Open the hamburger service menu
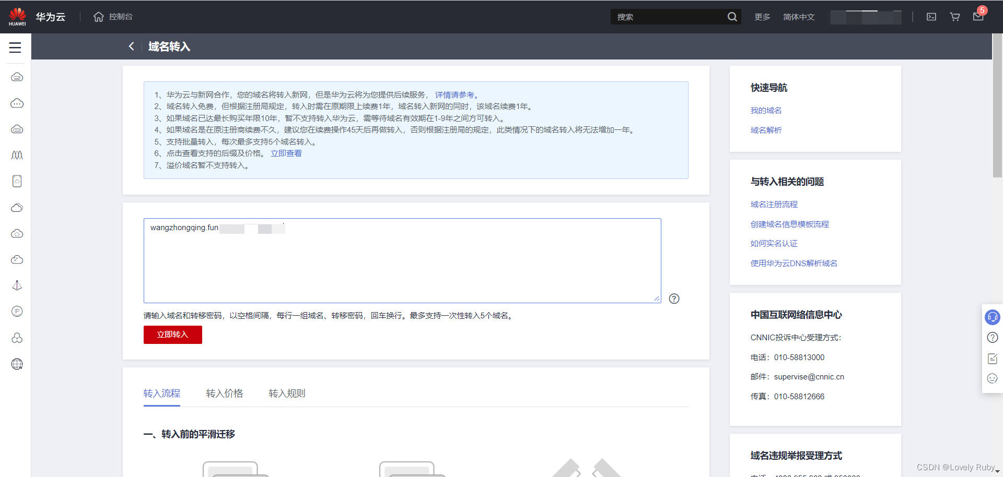The height and width of the screenshot is (477, 1003). (x=15, y=47)
